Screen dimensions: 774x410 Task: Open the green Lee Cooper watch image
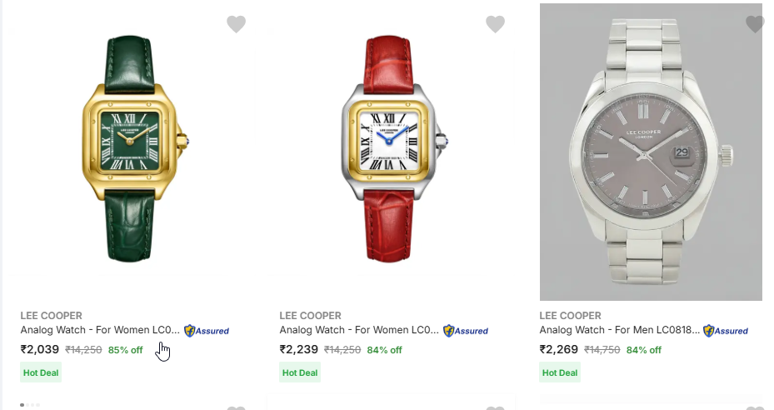[132, 150]
